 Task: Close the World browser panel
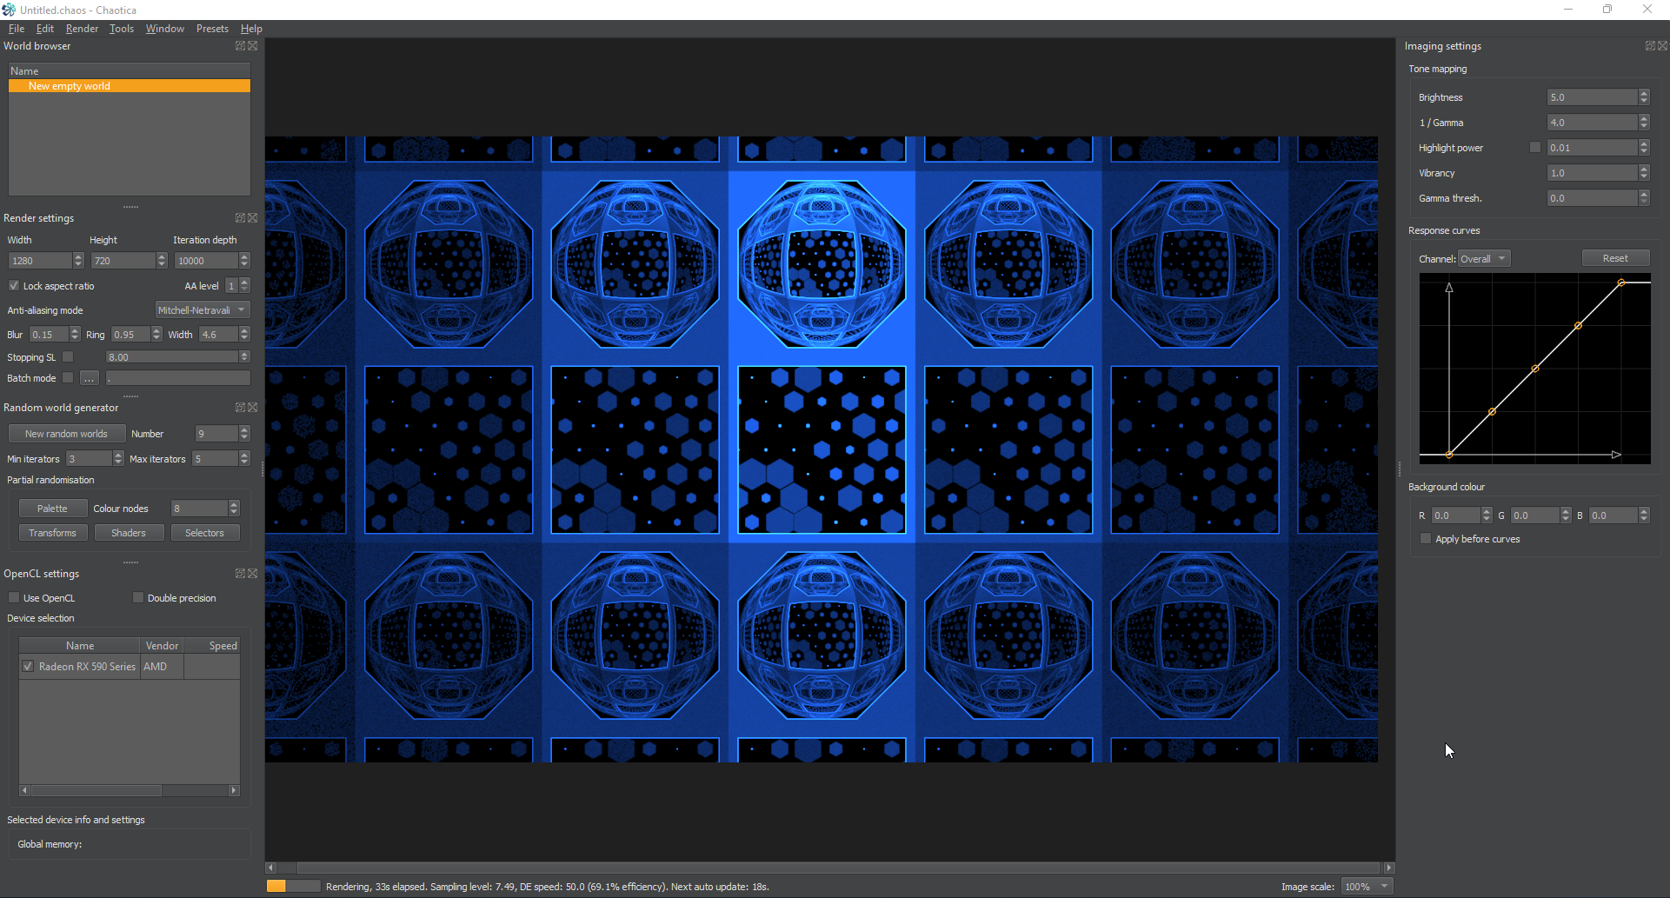tap(253, 46)
